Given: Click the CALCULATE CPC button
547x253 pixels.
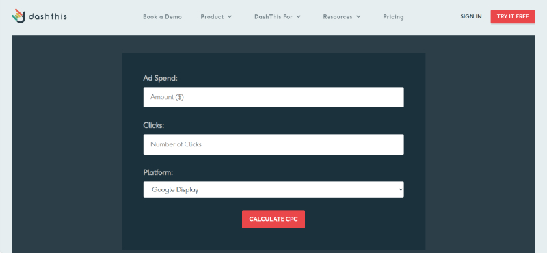Looking at the screenshot, I should [x=273, y=219].
